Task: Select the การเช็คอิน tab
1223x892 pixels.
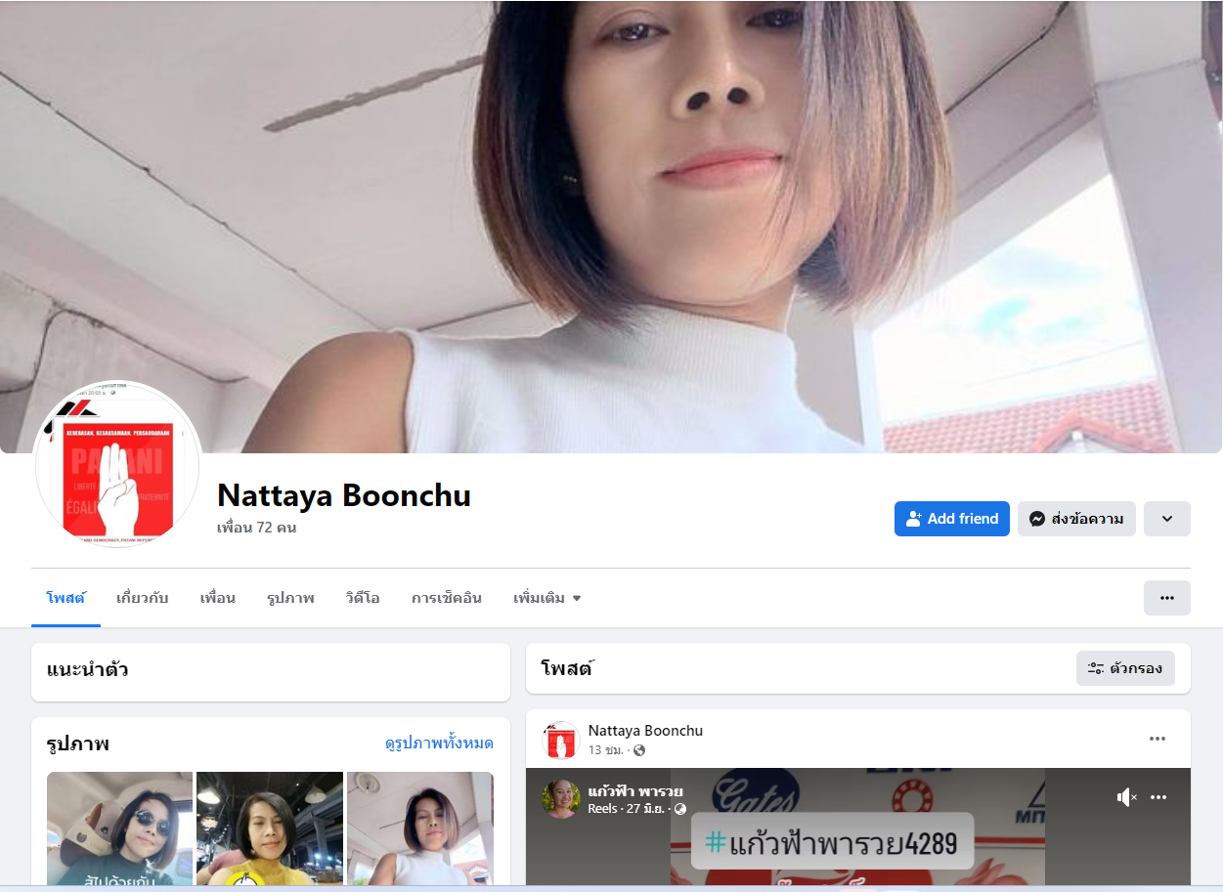Action: coord(447,598)
